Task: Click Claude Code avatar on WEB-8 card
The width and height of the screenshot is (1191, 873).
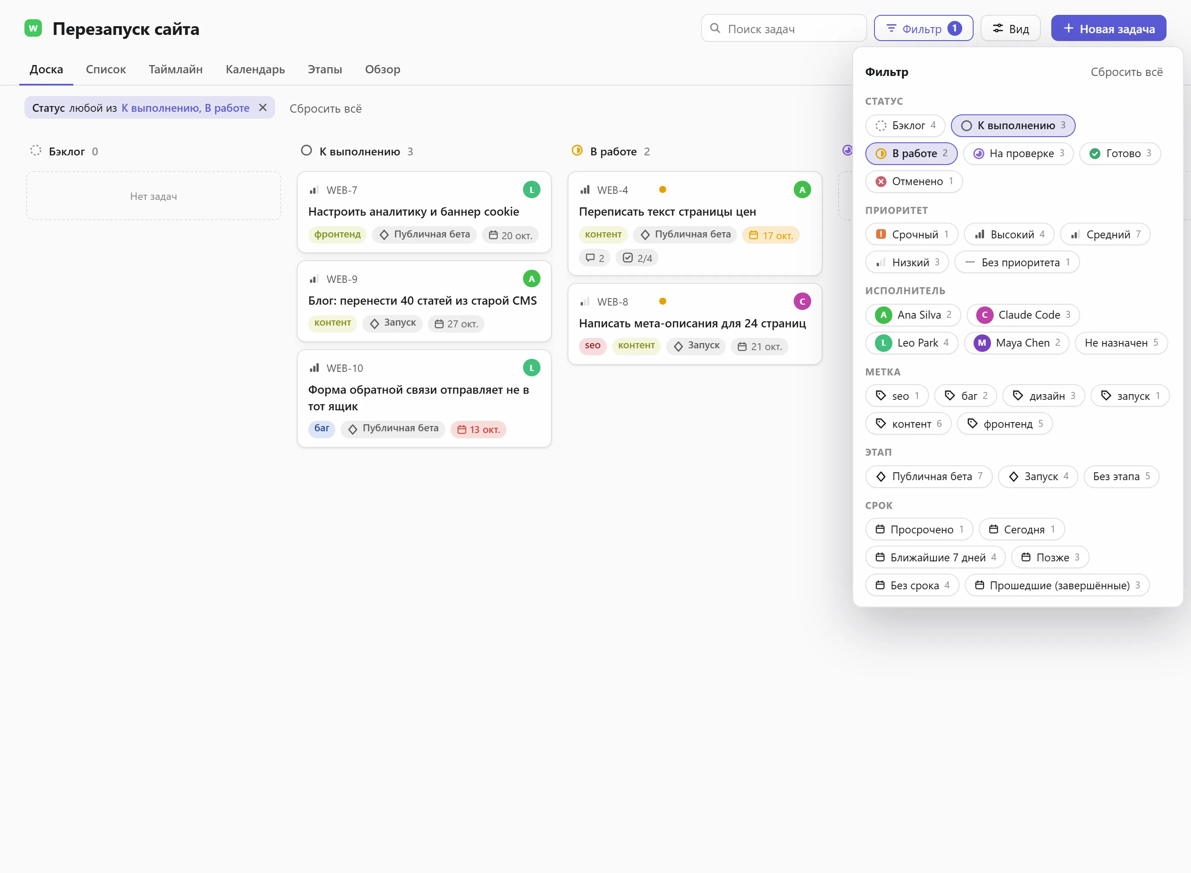Action: 802,302
